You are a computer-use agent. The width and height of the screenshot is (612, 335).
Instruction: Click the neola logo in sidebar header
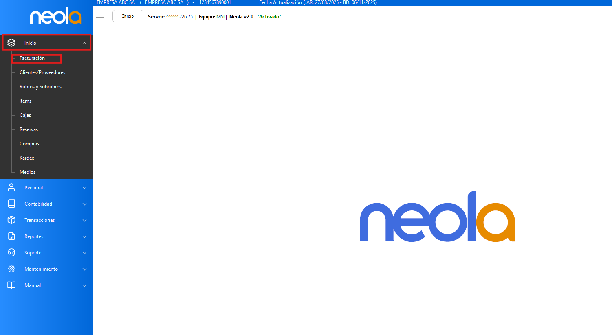(56, 16)
